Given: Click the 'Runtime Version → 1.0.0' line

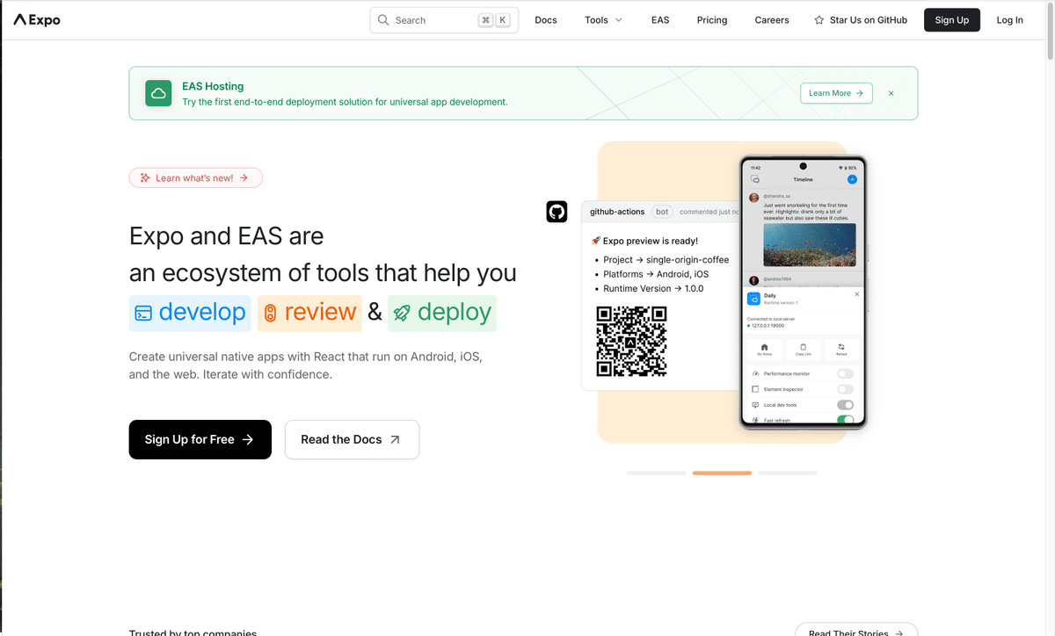Looking at the screenshot, I should [653, 288].
